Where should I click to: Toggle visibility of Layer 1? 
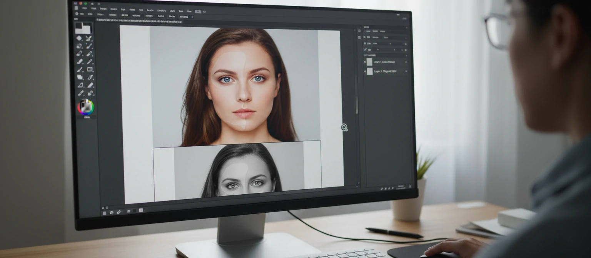(366, 62)
